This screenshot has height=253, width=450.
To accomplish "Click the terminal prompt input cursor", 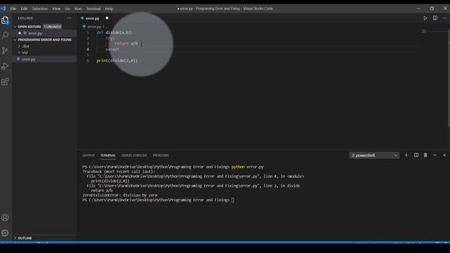I will click(x=233, y=200).
